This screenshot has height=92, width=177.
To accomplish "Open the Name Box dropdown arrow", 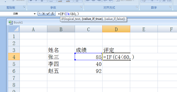I will click(x=34, y=14).
